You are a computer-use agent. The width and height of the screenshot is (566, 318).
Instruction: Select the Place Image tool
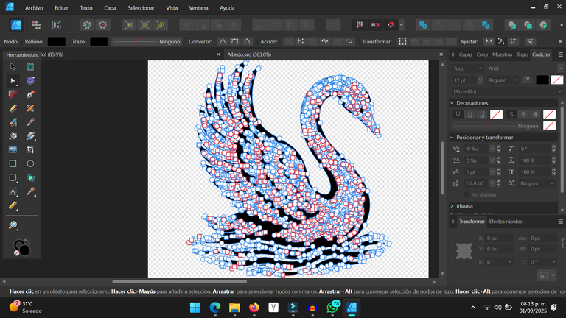point(13,149)
